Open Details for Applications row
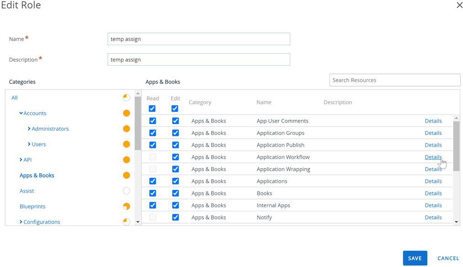Image resolution: width=463 pixels, height=267 pixels. click(x=433, y=181)
